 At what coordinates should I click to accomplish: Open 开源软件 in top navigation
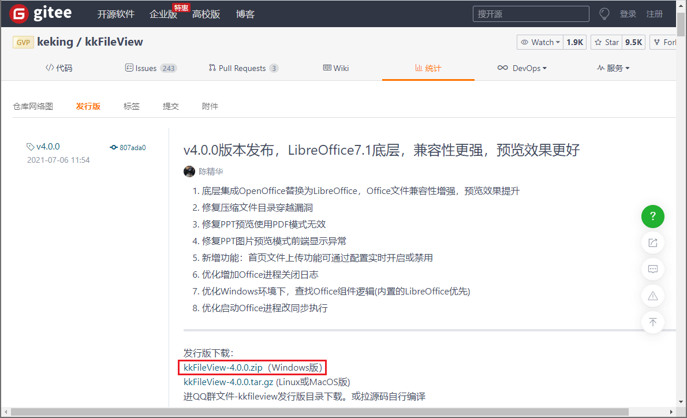pos(115,14)
